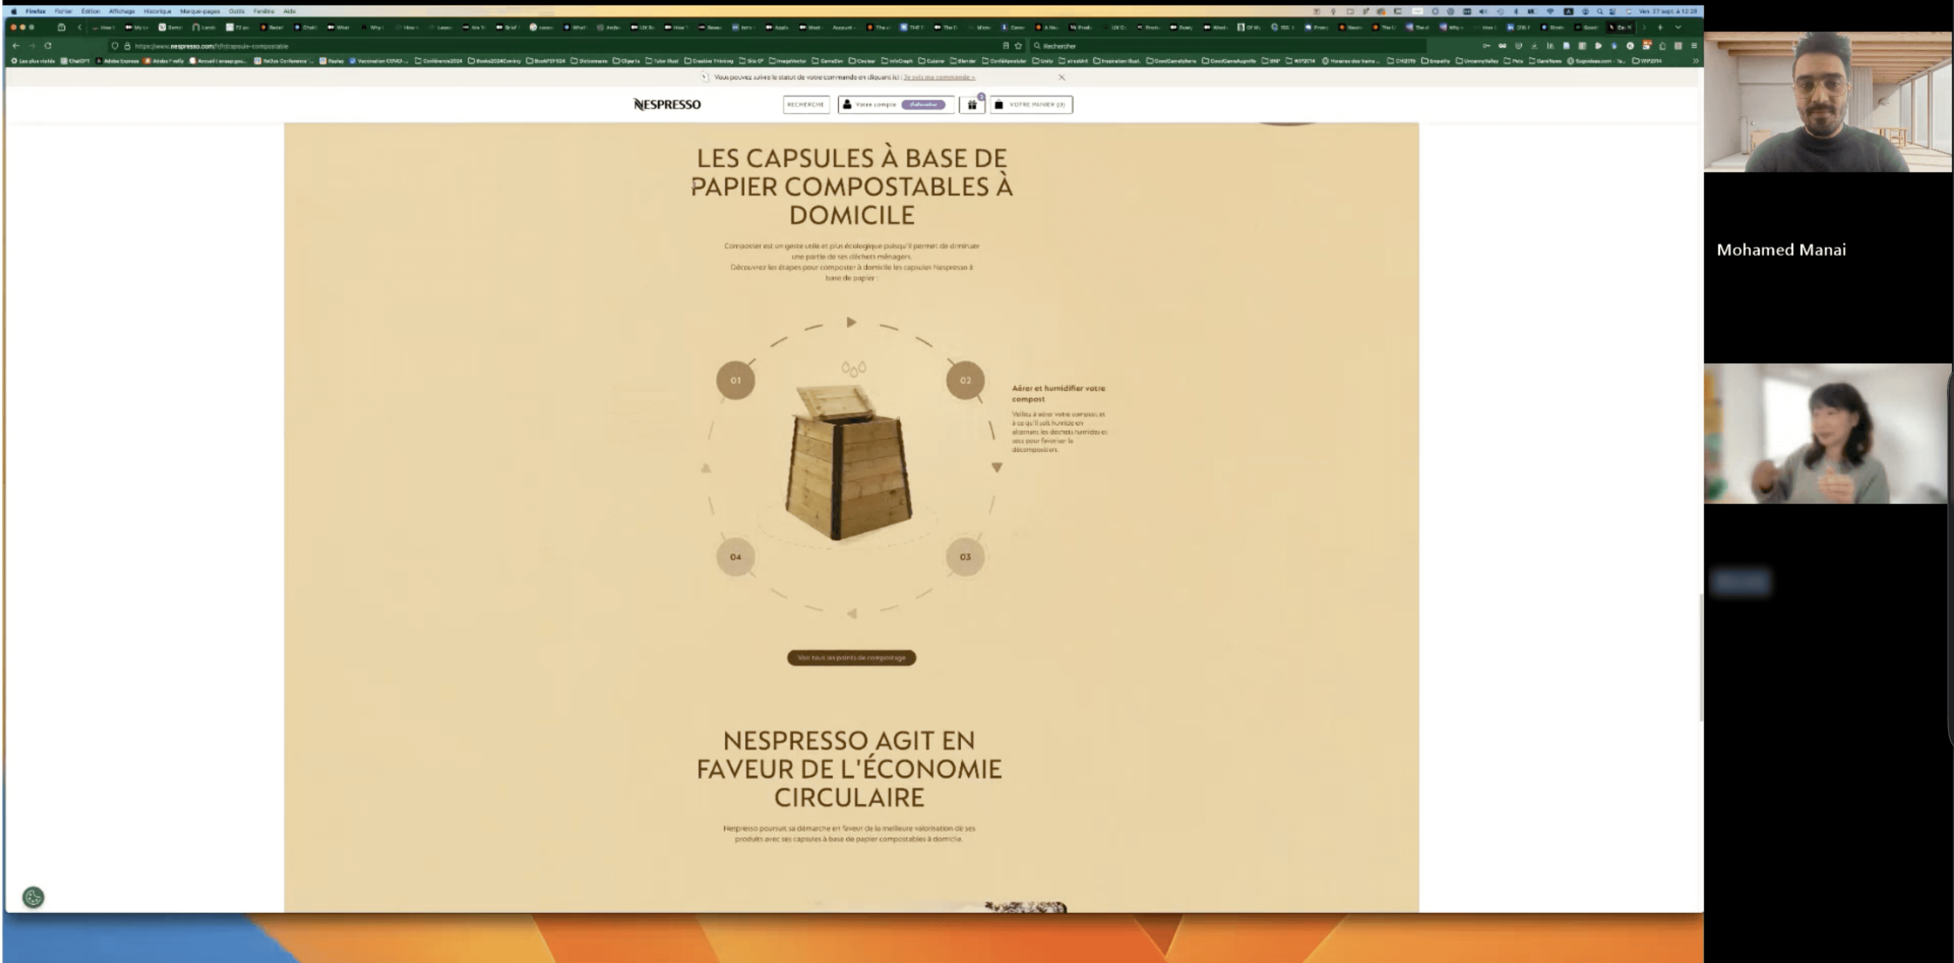The image size is (1954, 963).
Task: Open the Adobe Express bookmark
Action: (x=118, y=61)
